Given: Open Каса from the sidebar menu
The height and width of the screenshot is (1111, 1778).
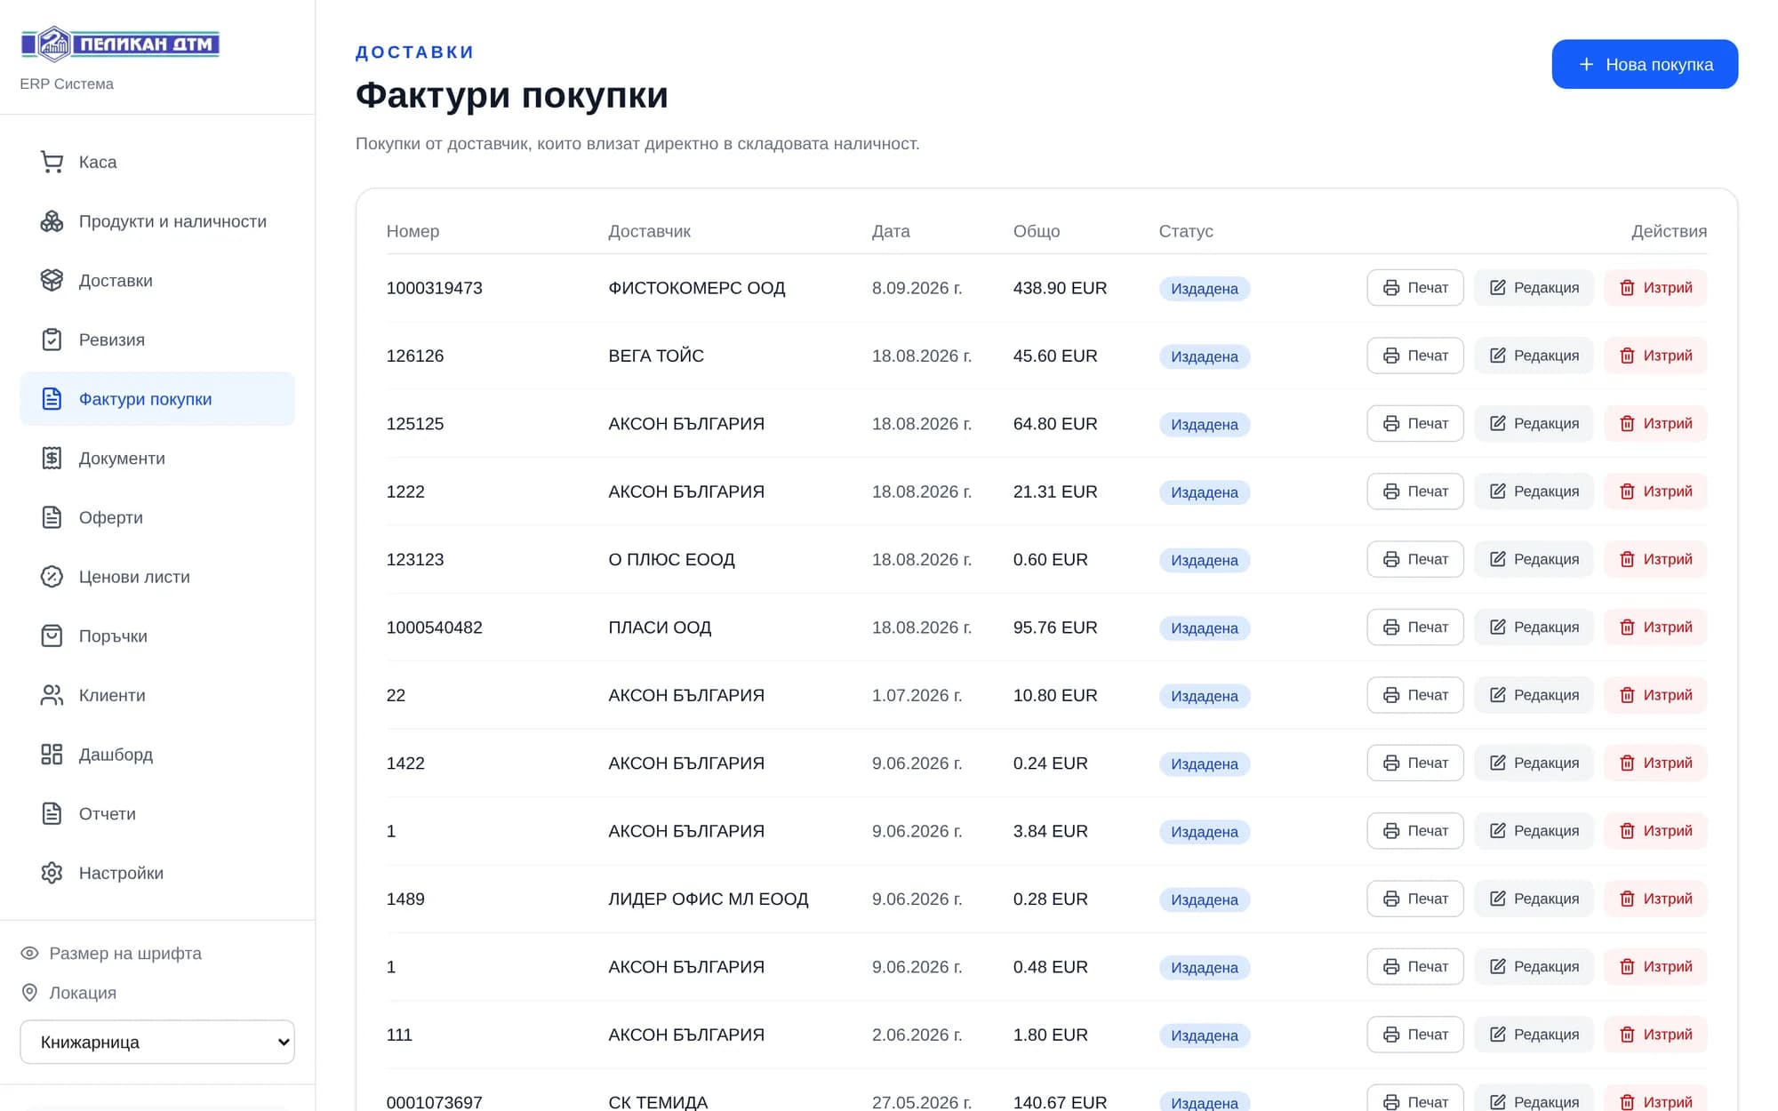Looking at the screenshot, I should pyautogui.click(x=157, y=162).
